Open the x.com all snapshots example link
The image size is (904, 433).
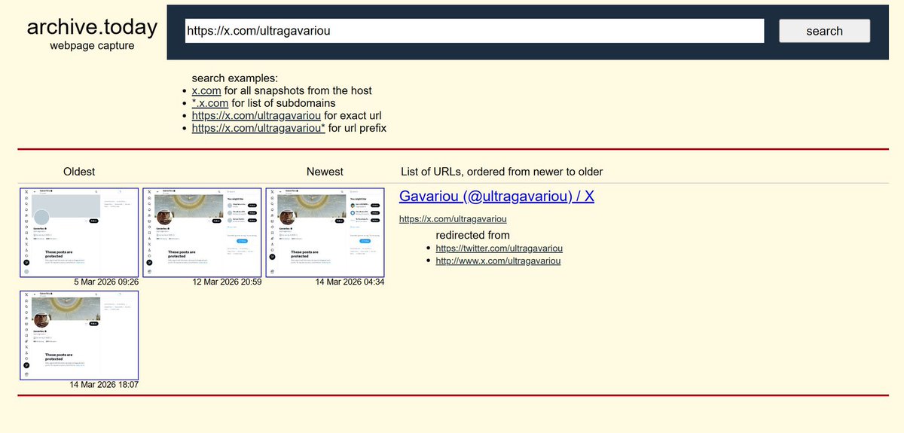206,90
